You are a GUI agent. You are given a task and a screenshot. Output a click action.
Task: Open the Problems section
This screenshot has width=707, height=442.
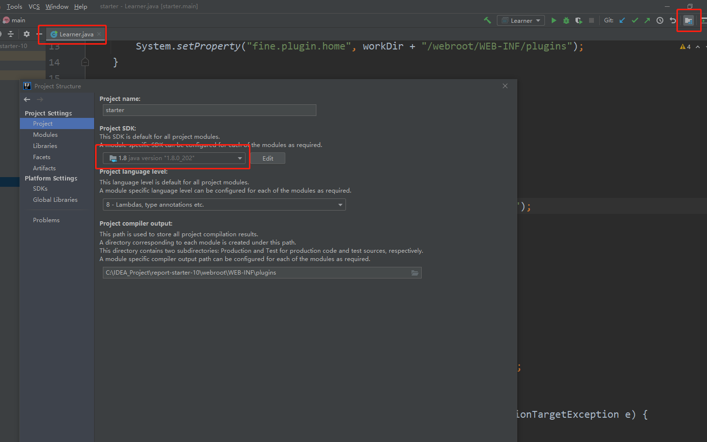pyautogui.click(x=46, y=220)
